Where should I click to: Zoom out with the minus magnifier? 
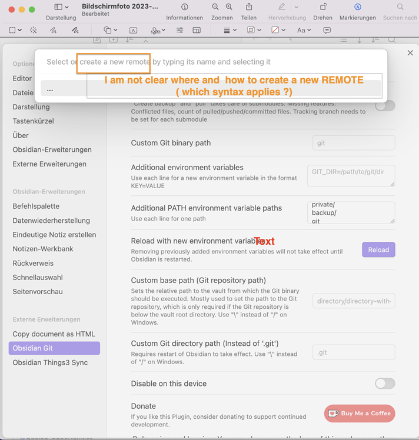215,7
